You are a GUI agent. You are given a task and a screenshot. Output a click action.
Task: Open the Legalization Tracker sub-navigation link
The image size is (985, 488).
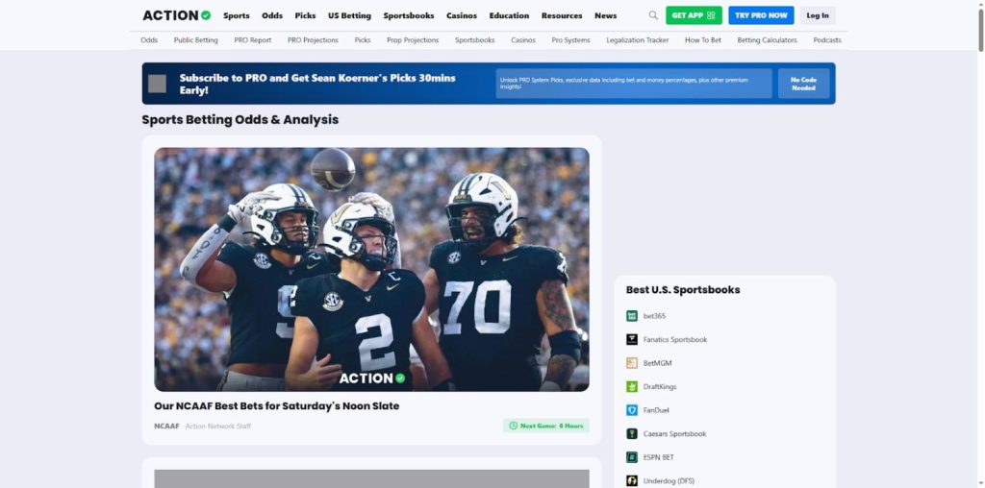pyautogui.click(x=637, y=40)
